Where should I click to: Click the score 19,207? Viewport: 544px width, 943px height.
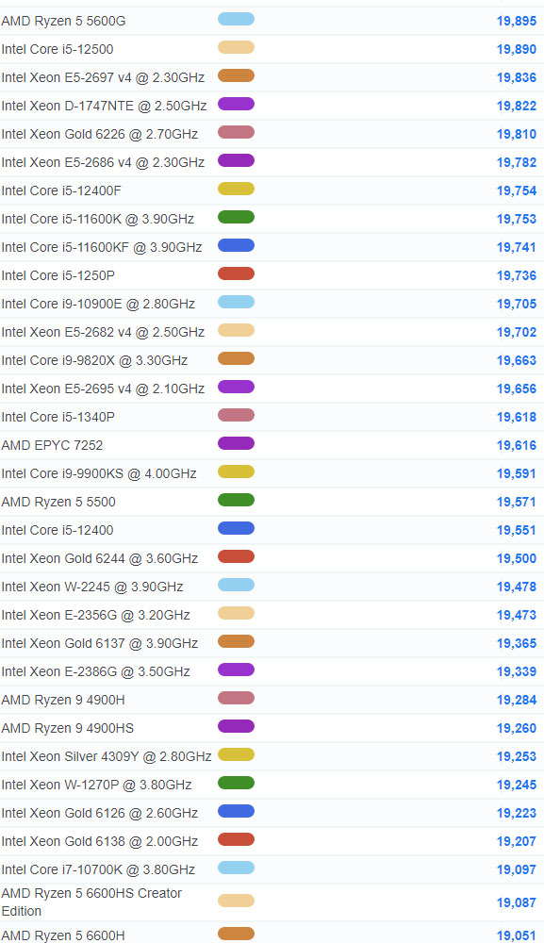pos(517,841)
